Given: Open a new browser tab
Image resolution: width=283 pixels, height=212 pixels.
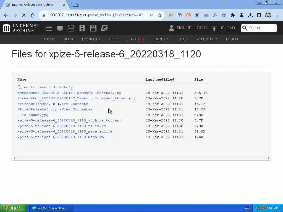Looking at the screenshot, I should (x=75, y=5).
